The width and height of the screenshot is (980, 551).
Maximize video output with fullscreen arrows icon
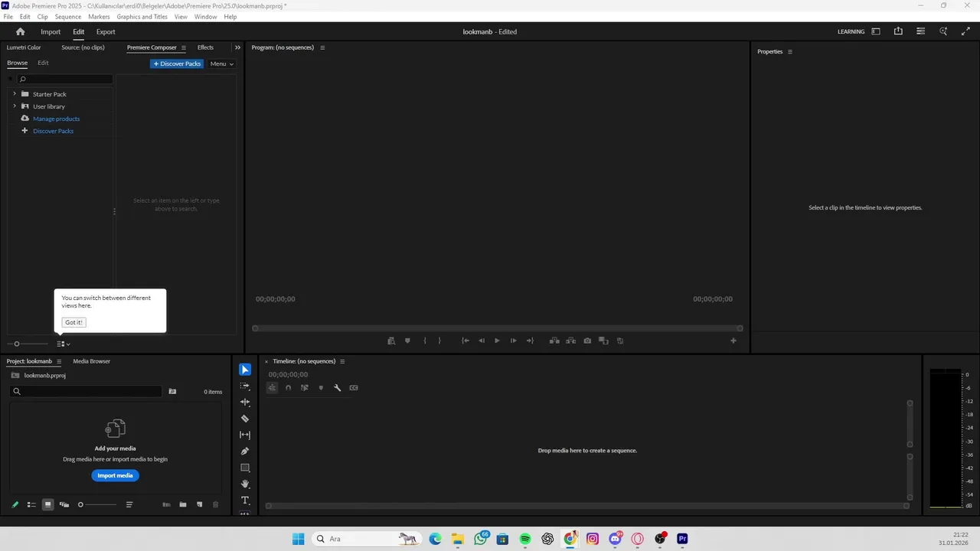965,31
